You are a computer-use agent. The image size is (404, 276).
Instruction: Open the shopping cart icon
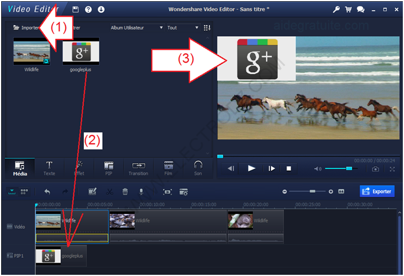(x=348, y=9)
